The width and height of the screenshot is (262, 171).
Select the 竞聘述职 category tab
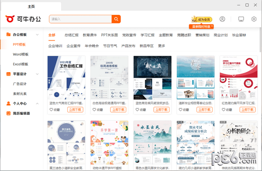(x=184, y=35)
